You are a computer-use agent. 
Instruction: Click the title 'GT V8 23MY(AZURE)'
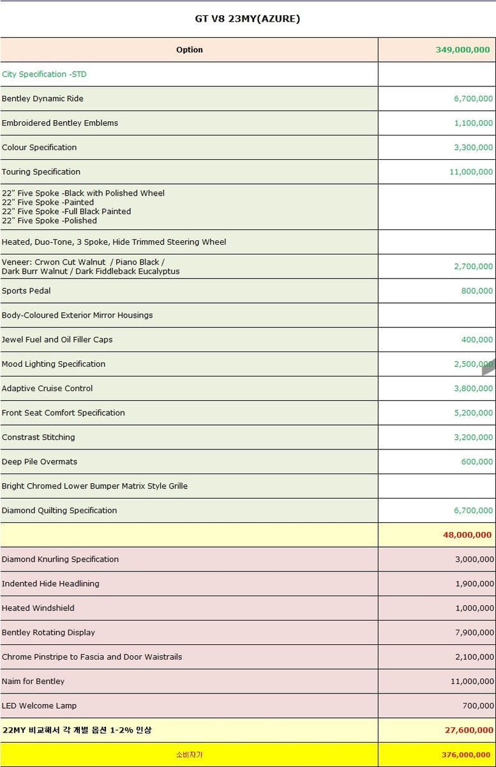(248, 19)
